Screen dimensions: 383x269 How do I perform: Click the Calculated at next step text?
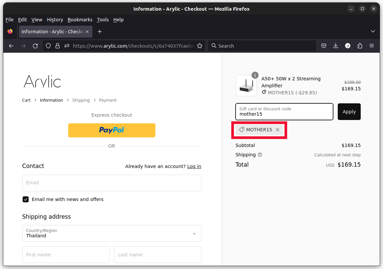[337, 155]
